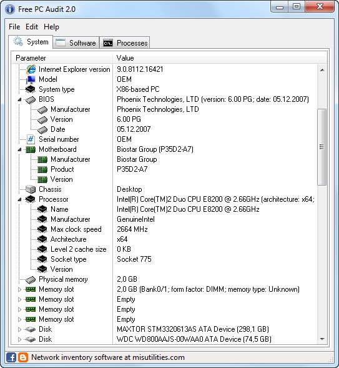
Task: Click the scrollbar down arrow
Action: 322,339
